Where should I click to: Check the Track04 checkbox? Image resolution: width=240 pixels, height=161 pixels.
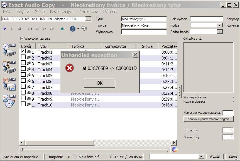(23, 69)
